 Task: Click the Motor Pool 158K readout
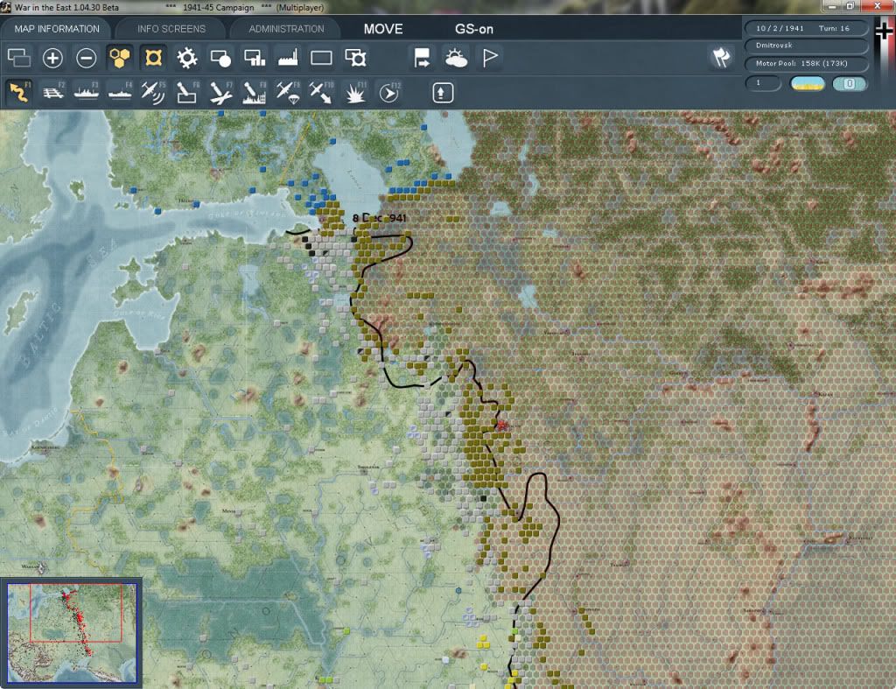[805, 63]
